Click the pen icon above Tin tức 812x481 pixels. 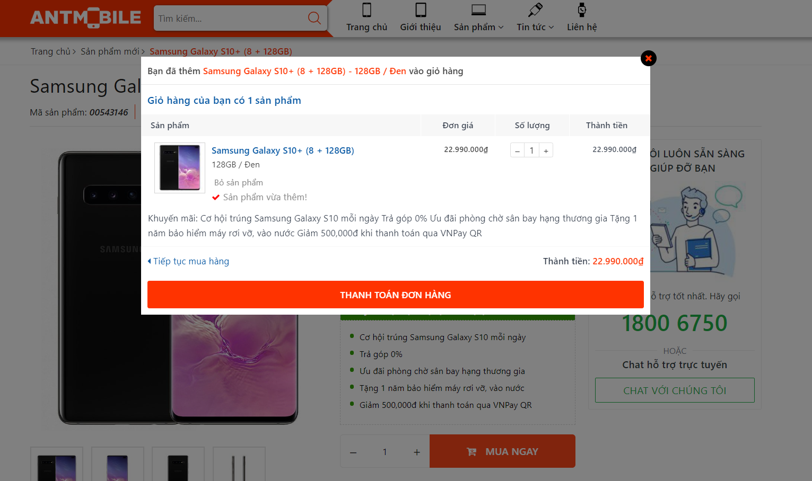pyautogui.click(x=535, y=10)
